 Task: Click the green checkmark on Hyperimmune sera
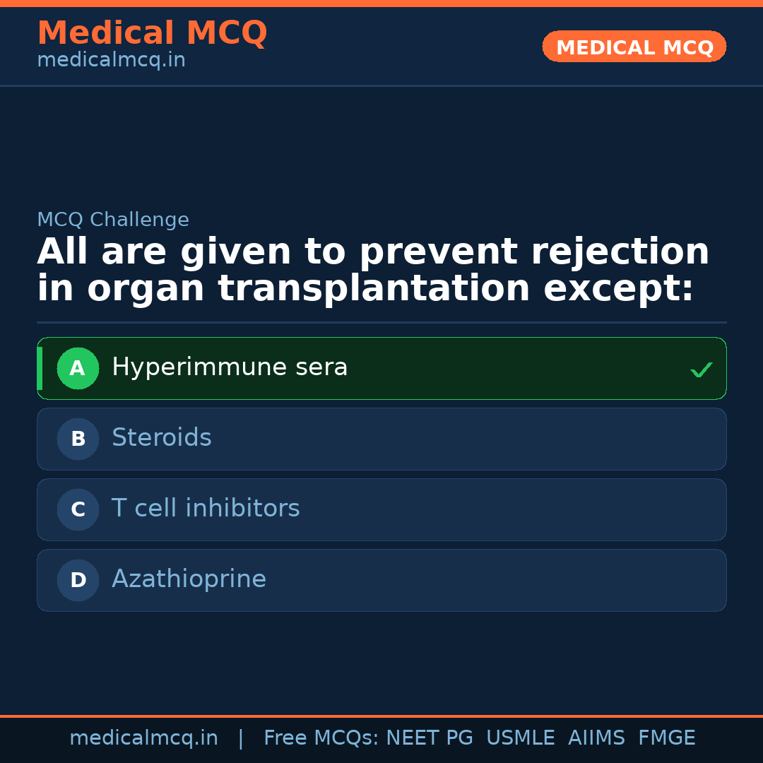point(701,369)
